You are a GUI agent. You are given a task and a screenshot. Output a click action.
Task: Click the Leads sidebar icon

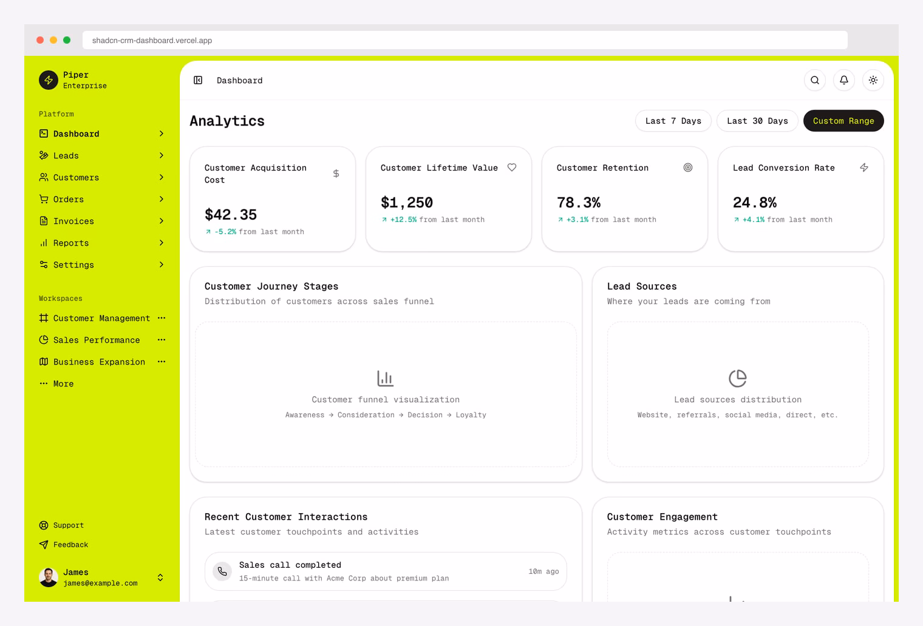(44, 155)
